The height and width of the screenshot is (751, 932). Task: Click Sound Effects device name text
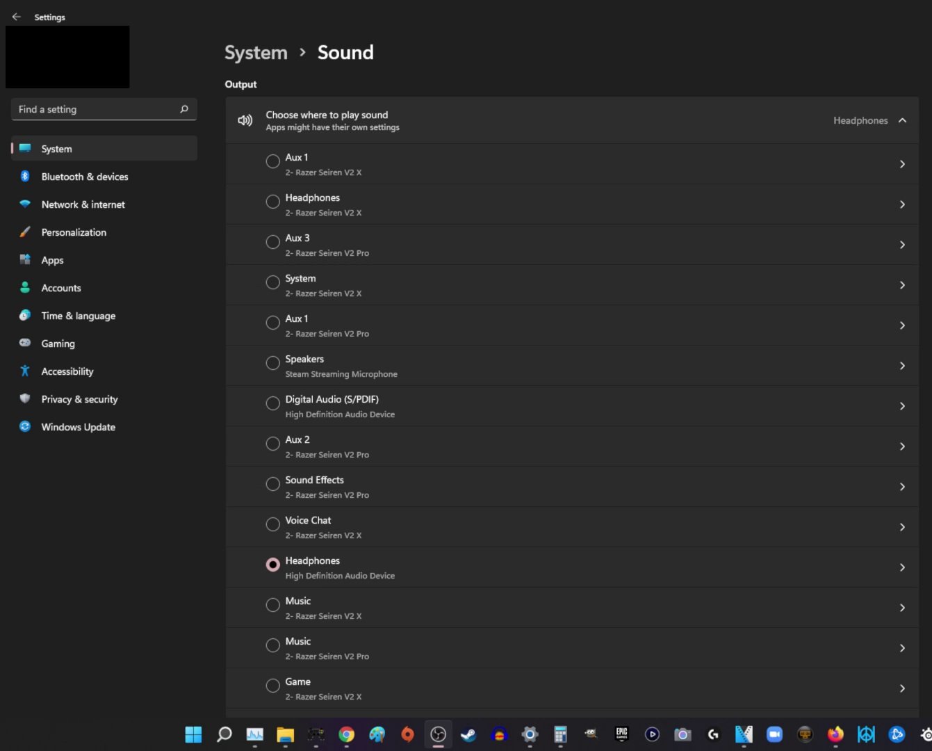[314, 480]
